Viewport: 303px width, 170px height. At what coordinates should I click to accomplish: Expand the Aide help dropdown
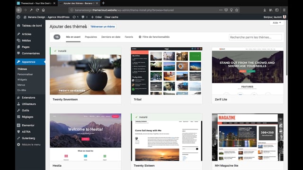276,23
